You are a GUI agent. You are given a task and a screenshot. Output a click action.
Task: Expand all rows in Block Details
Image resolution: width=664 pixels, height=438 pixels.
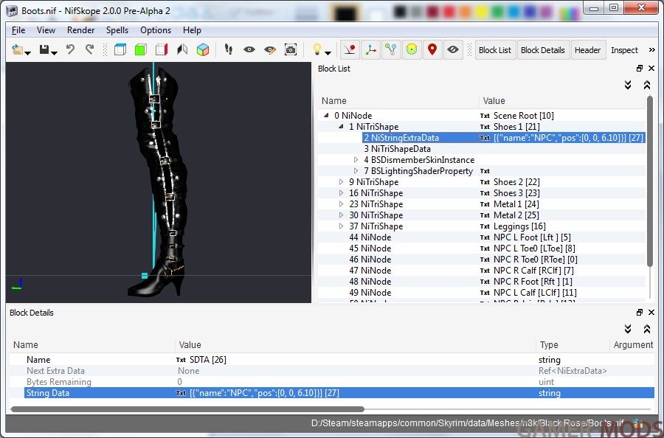[x=628, y=330]
